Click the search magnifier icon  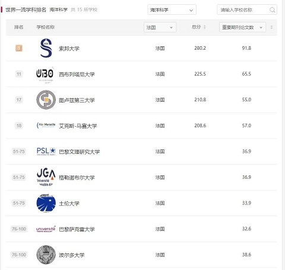[x=273, y=9]
